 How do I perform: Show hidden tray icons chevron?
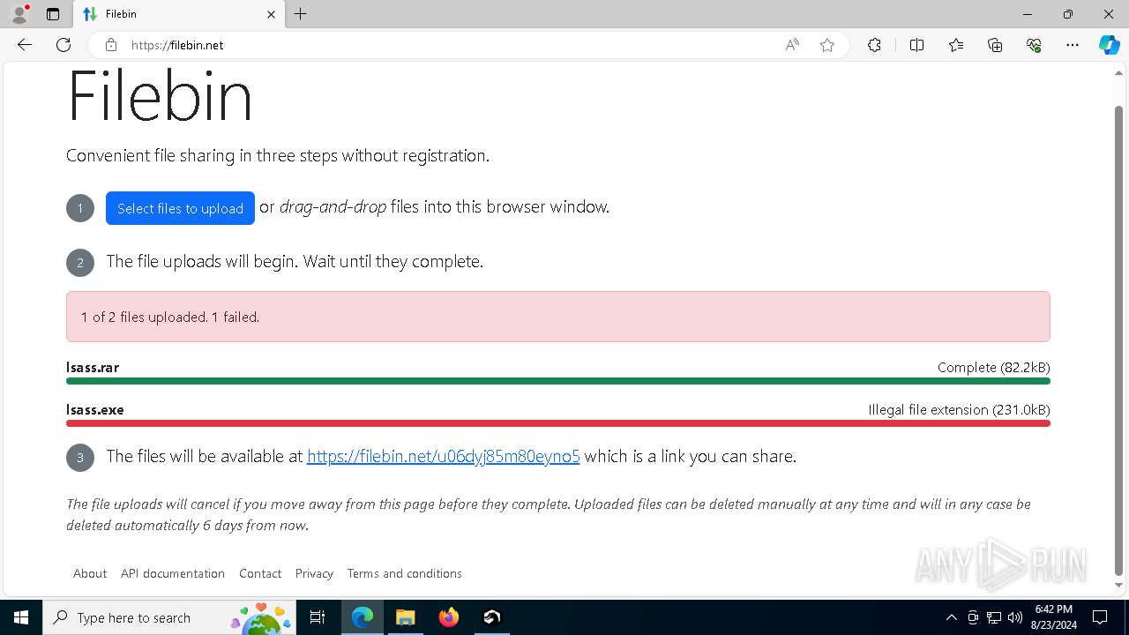pyautogui.click(x=951, y=617)
